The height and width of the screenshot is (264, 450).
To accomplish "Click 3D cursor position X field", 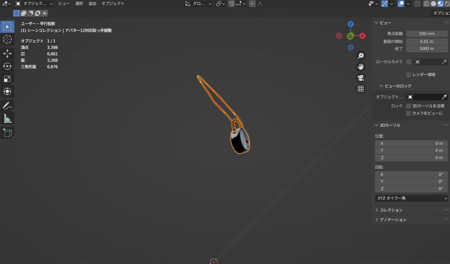I will point(411,143).
